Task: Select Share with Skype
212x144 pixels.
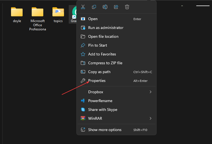Action: pyautogui.click(x=116, y=110)
